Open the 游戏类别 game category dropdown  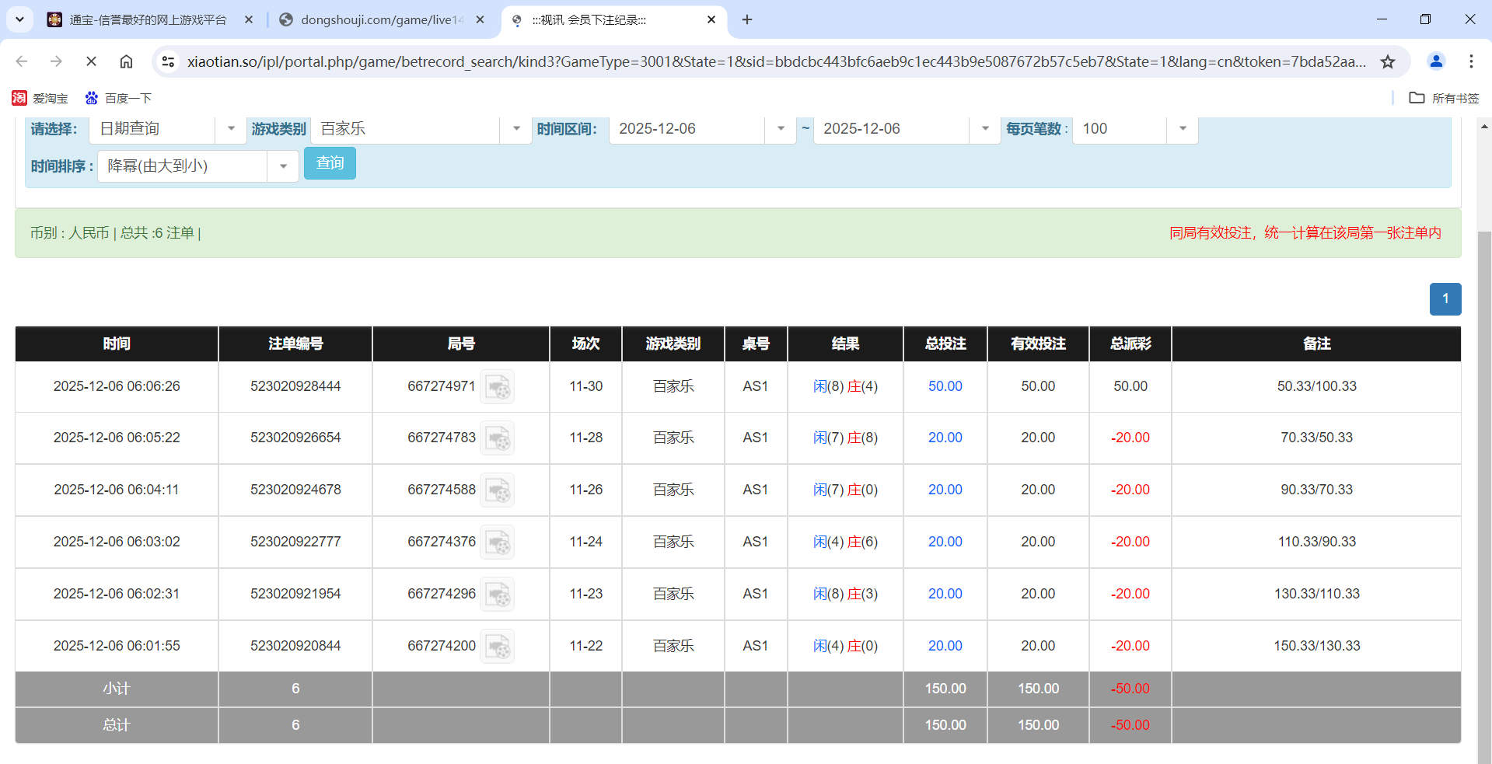(x=515, y=129)
